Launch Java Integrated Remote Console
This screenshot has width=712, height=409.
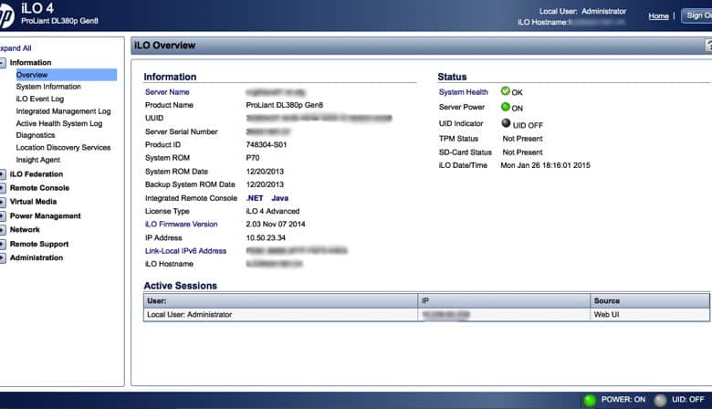pos(279,198)
